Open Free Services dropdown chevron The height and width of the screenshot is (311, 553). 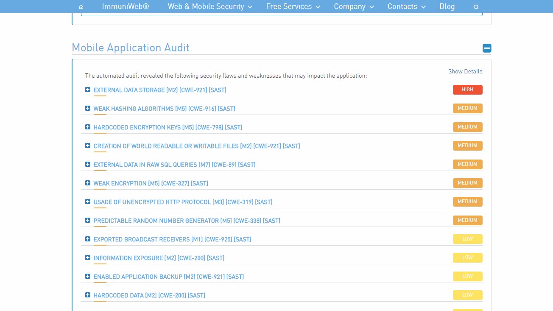[x=318, y=7]
